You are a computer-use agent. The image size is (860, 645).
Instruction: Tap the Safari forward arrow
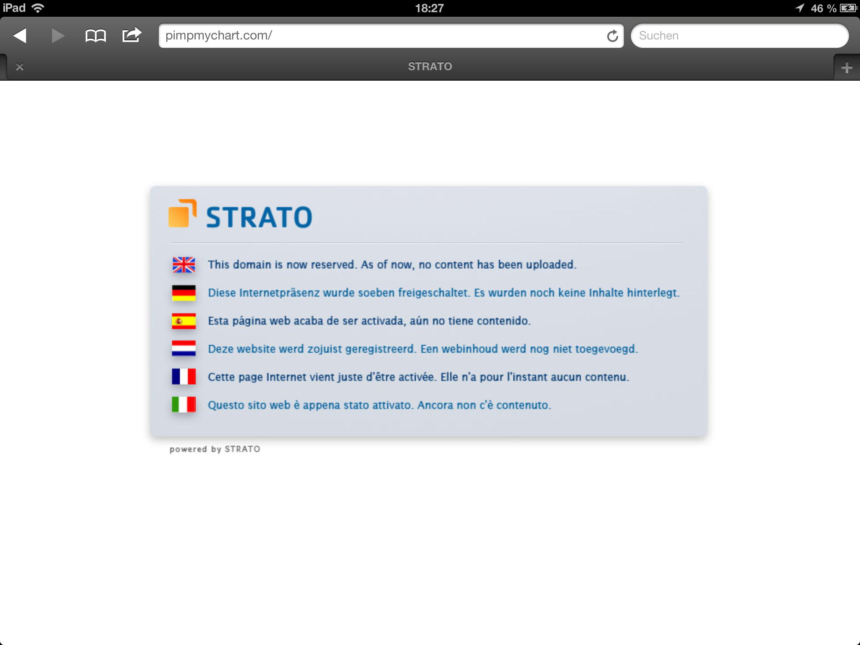[58, 36]
